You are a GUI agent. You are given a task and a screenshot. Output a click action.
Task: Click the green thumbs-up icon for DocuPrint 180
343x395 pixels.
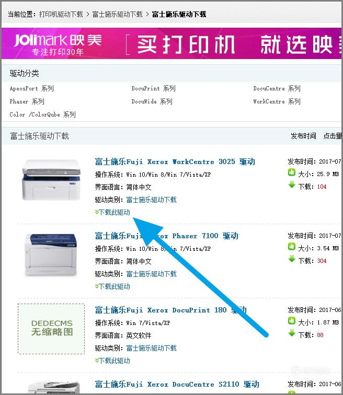coord(292,321)
